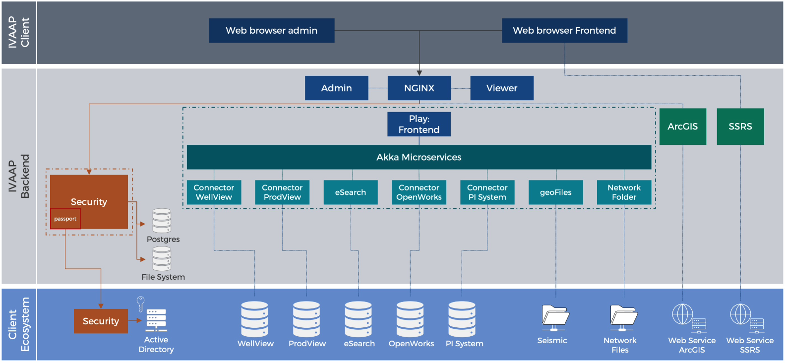785x363 pixels.
Task: Click the eSearch label under database
Action: 360,344
